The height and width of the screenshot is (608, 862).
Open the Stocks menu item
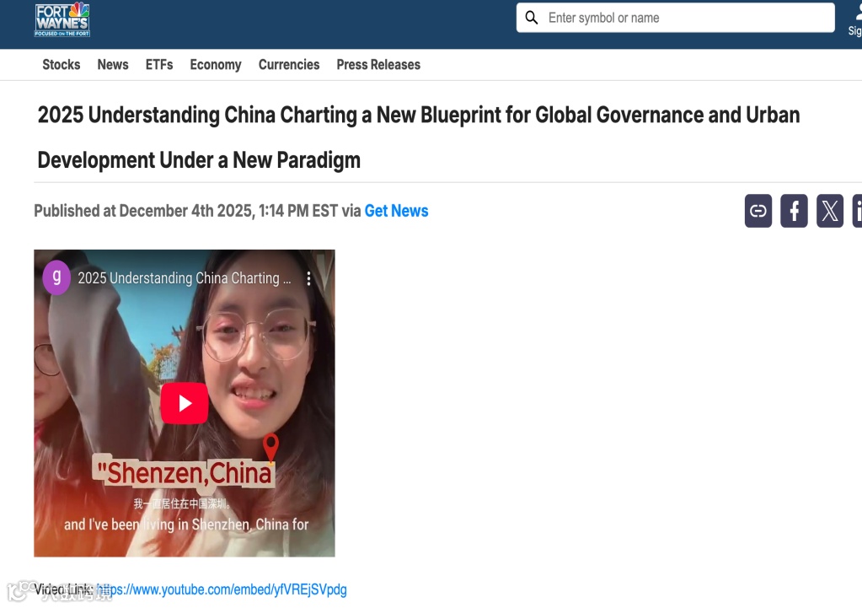click(61, 65)
